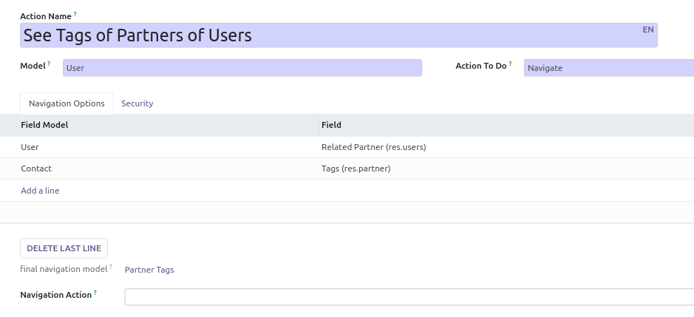Click the Add a line link
Screen dimensions: 694x317
click(x=40, y=191)
